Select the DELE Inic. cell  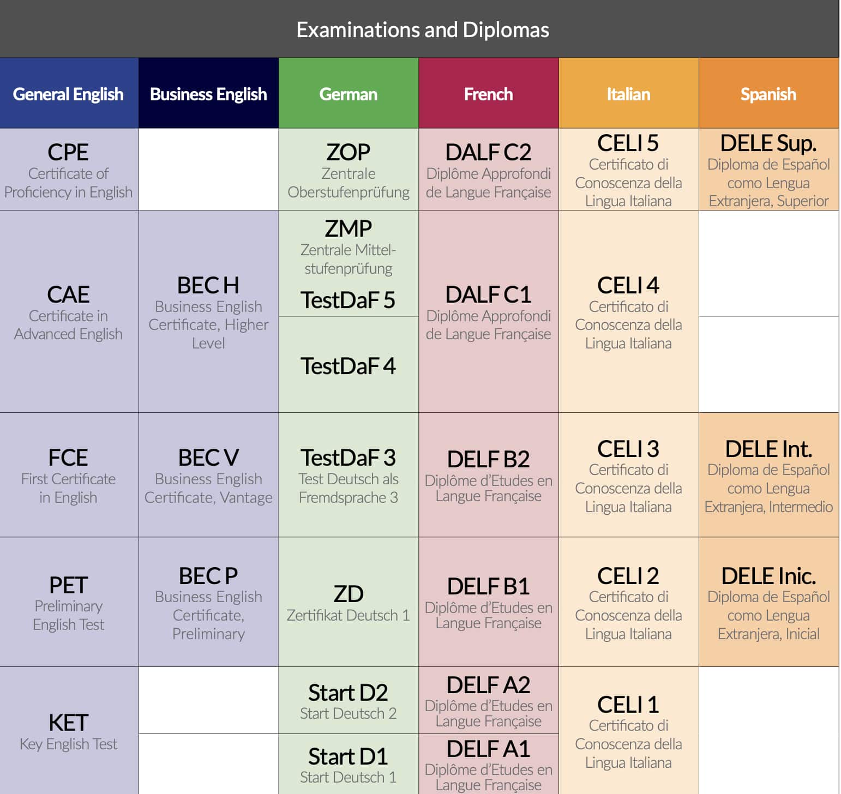pos(768,601)
